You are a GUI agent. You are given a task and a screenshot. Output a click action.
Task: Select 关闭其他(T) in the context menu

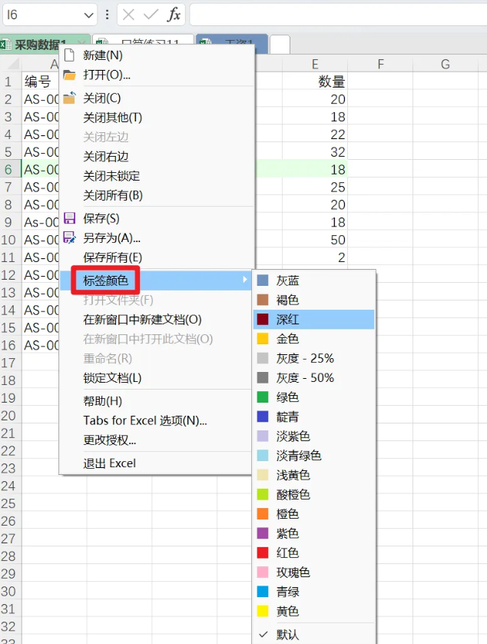112,118
